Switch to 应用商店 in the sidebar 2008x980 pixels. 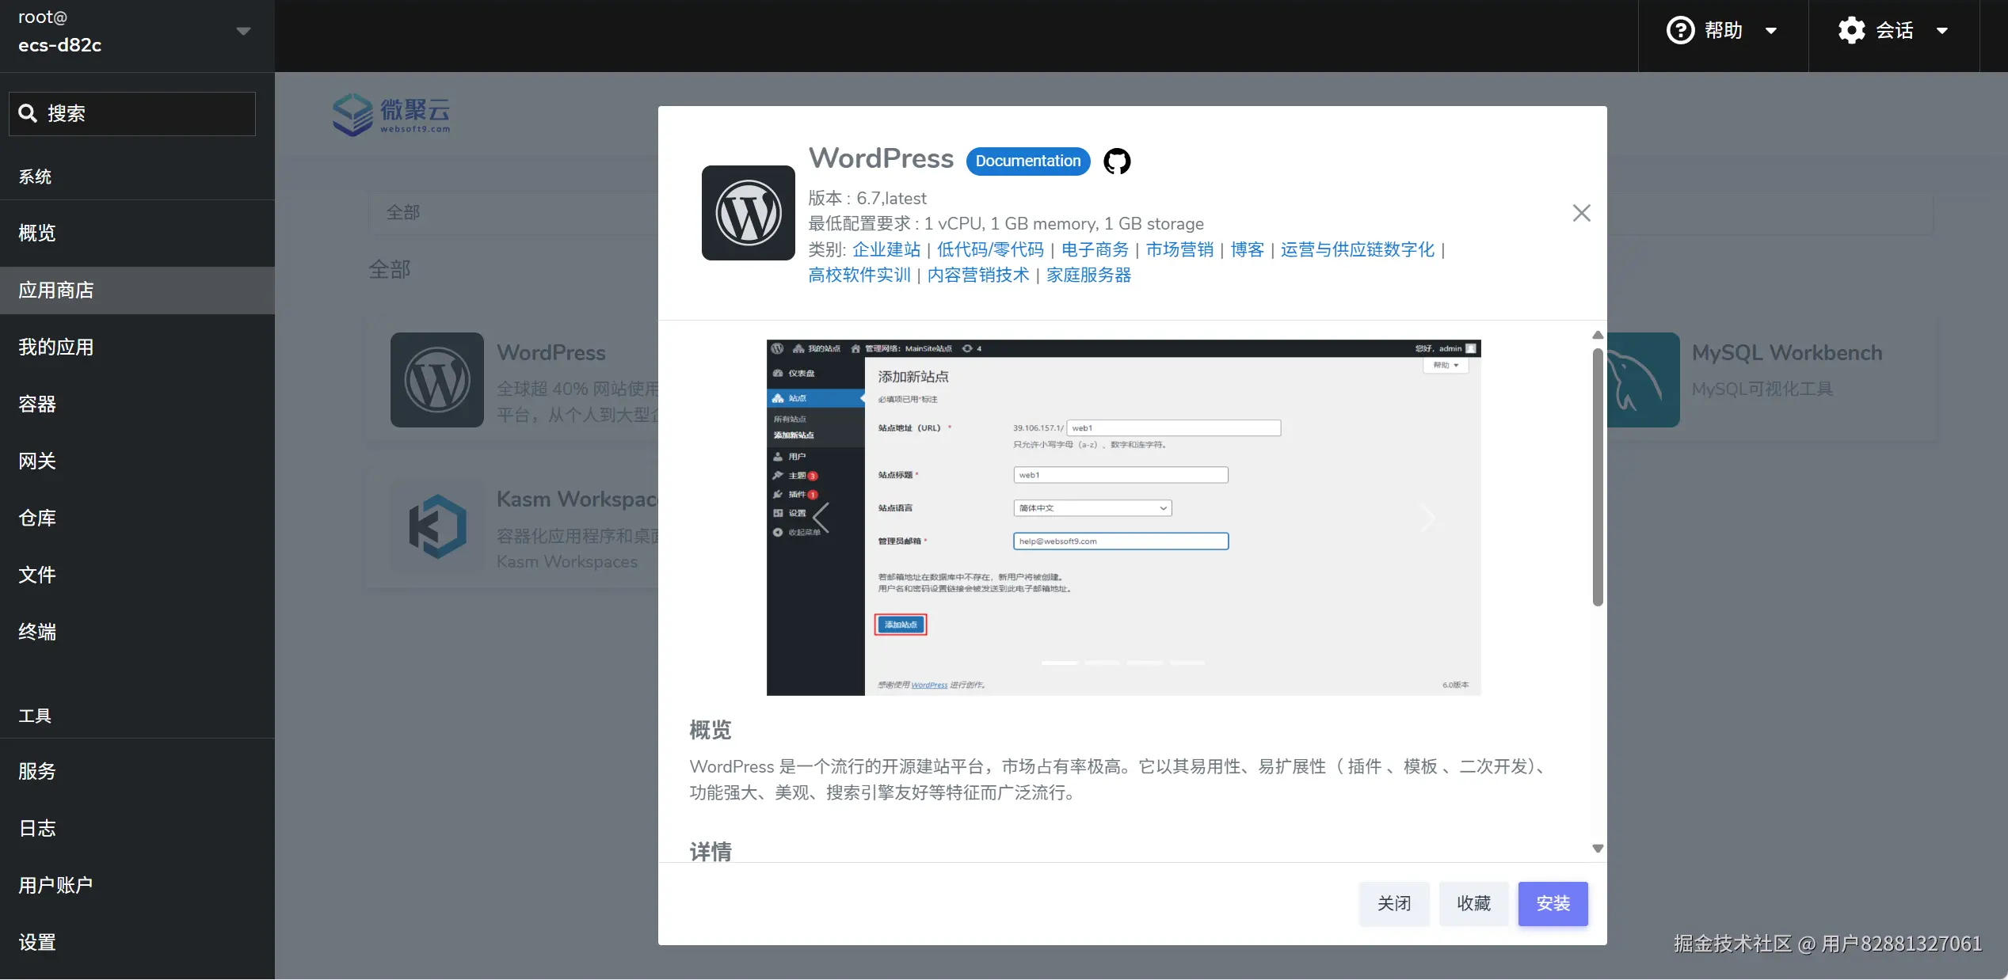click(55, 290)
